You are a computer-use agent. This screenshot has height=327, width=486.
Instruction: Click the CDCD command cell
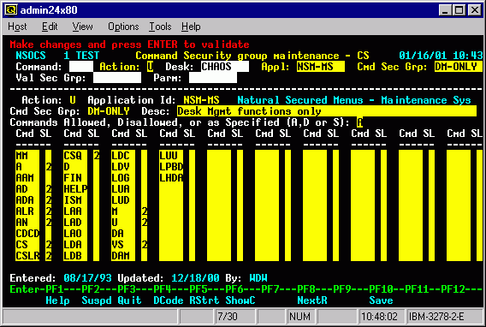coord(27,234)
